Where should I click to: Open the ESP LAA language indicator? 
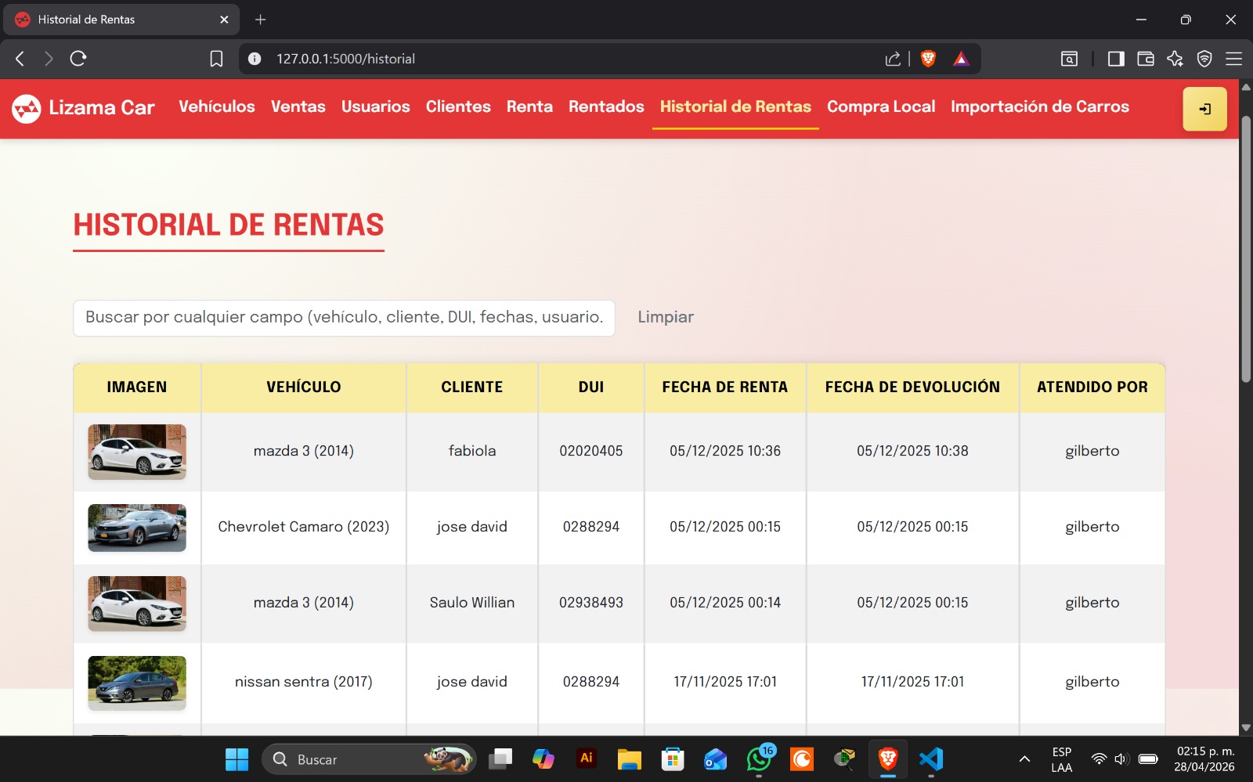coord(1062,759)
